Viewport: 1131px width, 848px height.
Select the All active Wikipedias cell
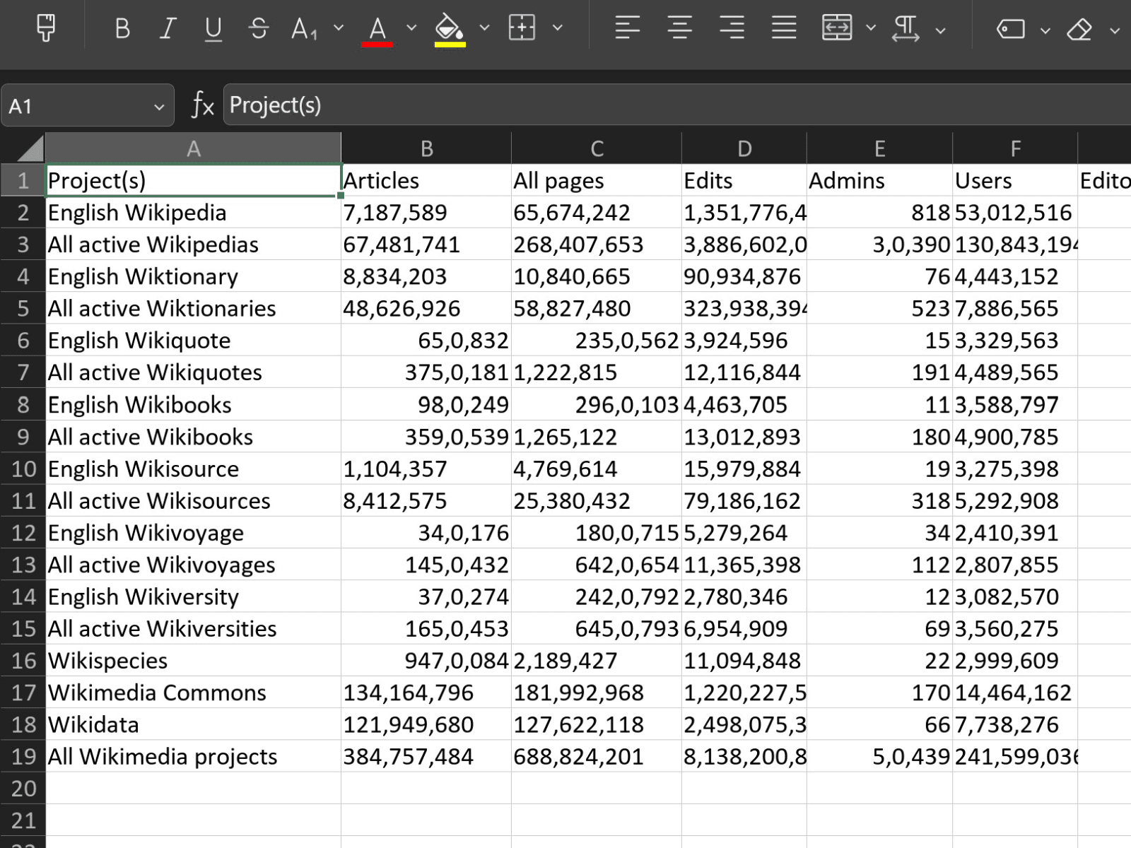(x=193, y=245)
